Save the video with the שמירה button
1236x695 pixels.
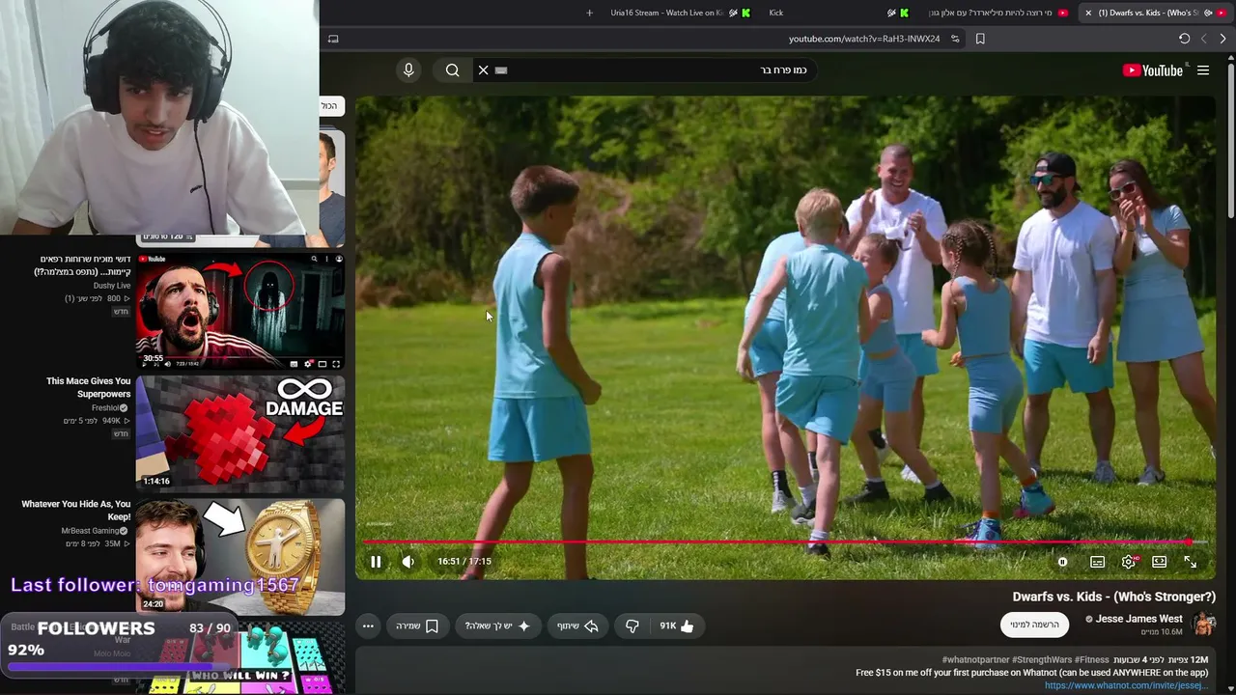pos(417,625)
